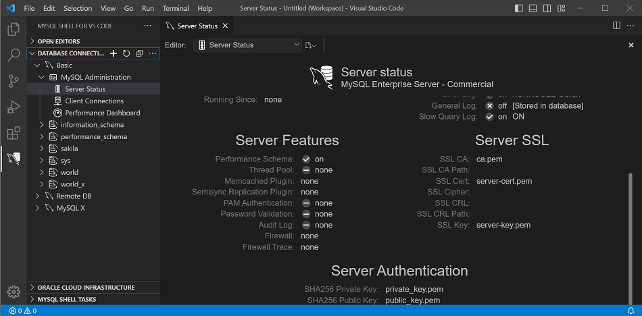
Task: Open the Manage gear icon
Action: [x=13, y=291]
